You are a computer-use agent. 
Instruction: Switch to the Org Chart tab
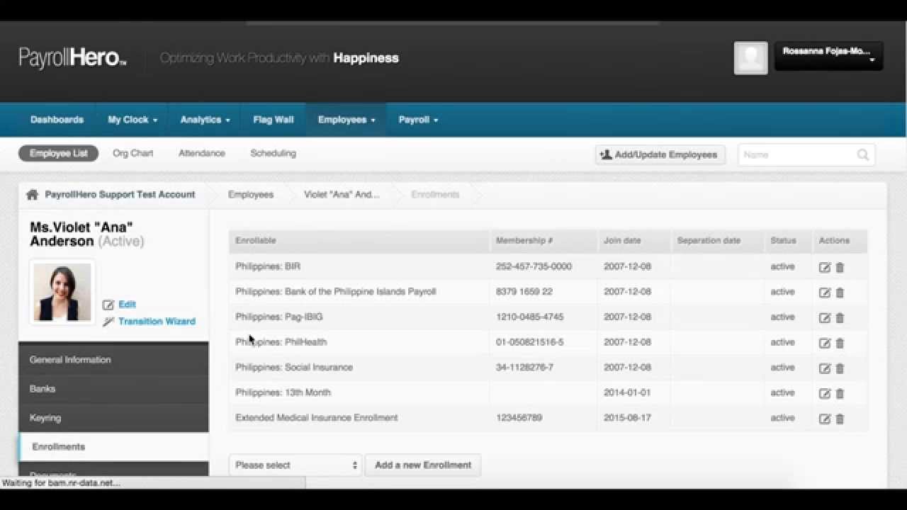(133, 153)
